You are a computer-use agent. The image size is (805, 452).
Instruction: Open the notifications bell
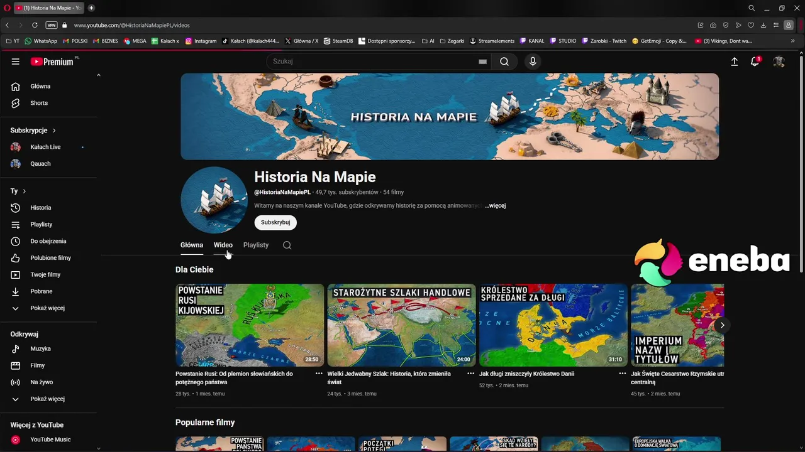coord(755,62)
